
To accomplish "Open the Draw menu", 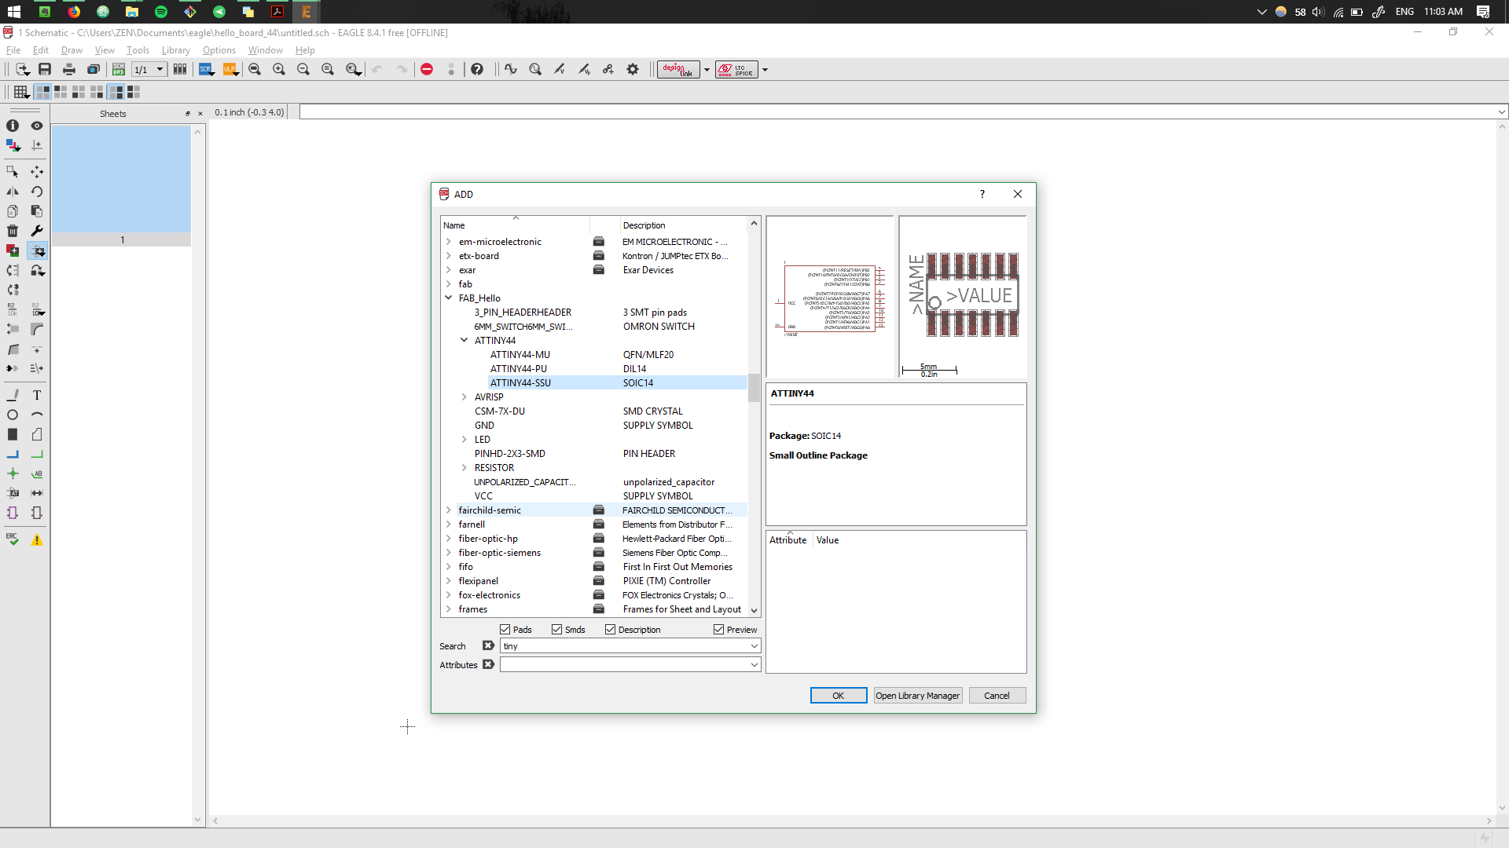I will pos(72,50).
